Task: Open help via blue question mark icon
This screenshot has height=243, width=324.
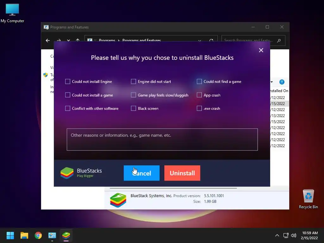Action: [x=282, y=82]
